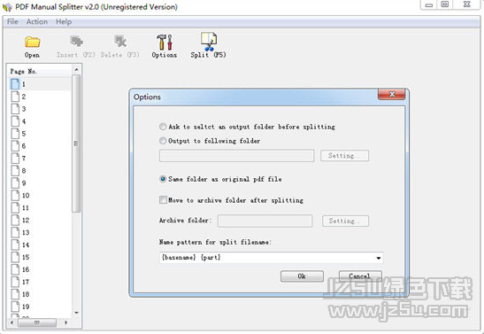
Task: Click the Insert (F2) toolbar icon
Action: pyautogui.click(x=76, y=42)
